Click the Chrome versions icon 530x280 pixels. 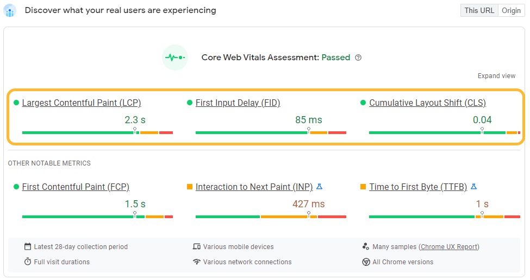[366, 262]
